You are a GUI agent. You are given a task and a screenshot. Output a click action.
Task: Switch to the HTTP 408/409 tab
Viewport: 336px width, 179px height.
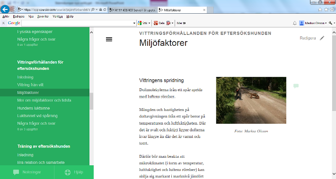pos(133,10)
